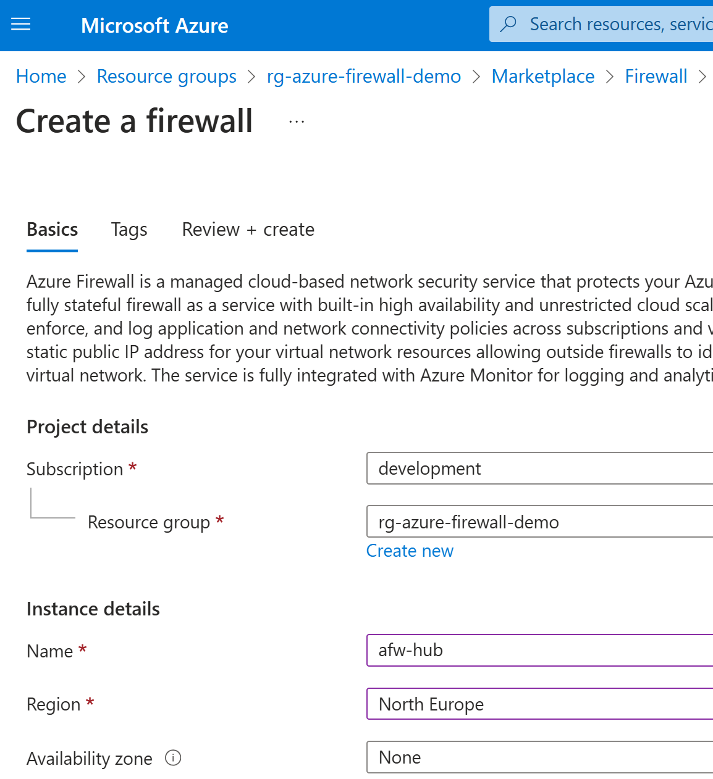Screen dimensions: 713x779
Task: Click the Availability zone info icon
Action: point(173,757)
